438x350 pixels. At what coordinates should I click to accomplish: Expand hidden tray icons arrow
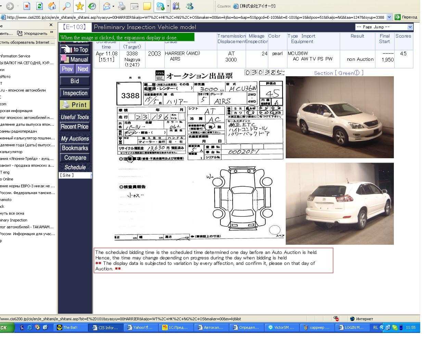[382, 327]
